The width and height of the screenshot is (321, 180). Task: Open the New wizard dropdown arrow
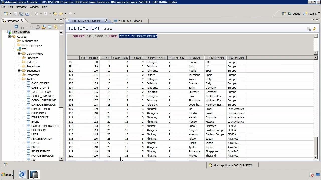pyautogui.click(x=10, y=14)
